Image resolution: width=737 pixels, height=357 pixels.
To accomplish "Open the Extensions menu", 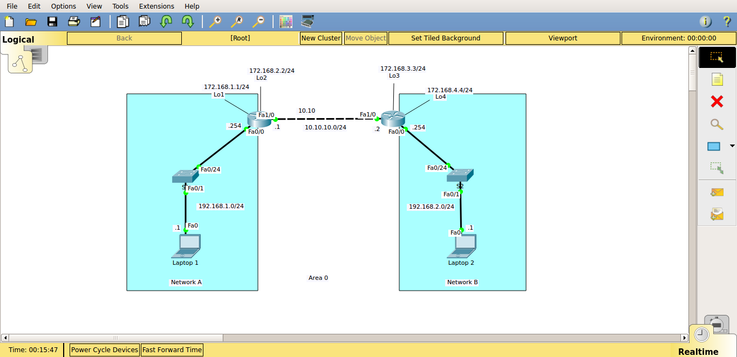I will 156,6.
